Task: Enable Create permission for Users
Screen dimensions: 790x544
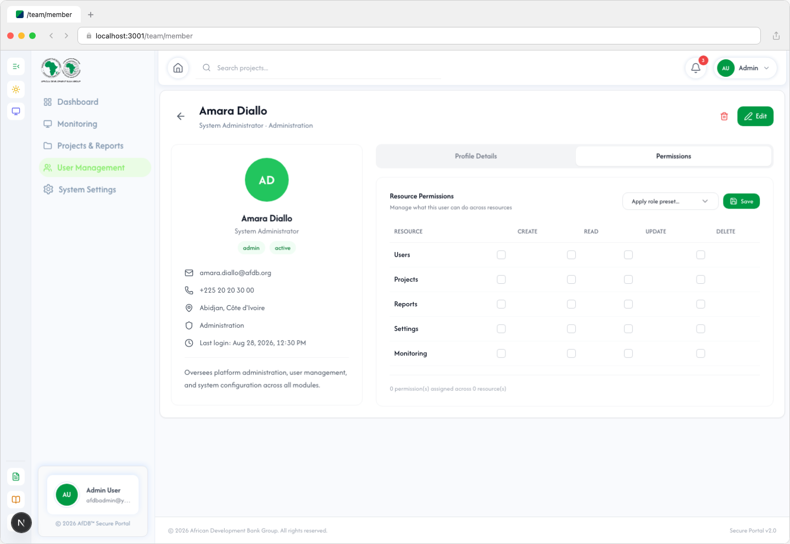Action: 501,255
